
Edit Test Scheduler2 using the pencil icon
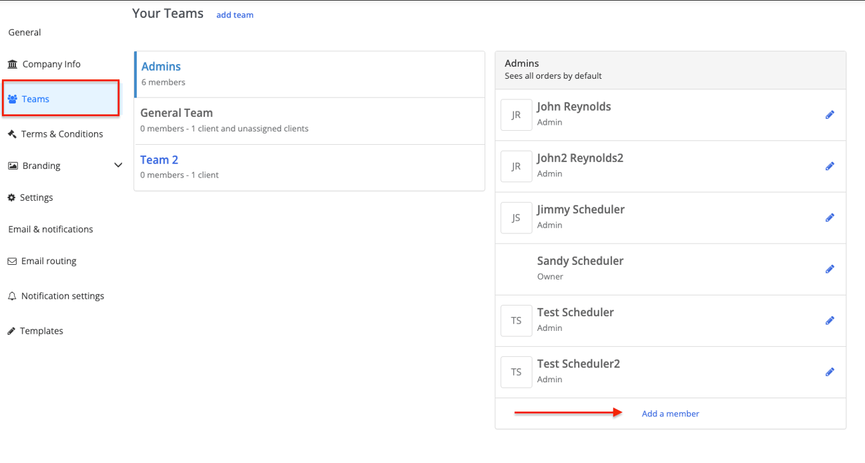[x=830, y=372]
